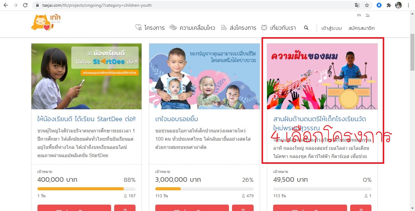Open the โครงการ menu item
This screenshot has height=211, width=415.
150,28
